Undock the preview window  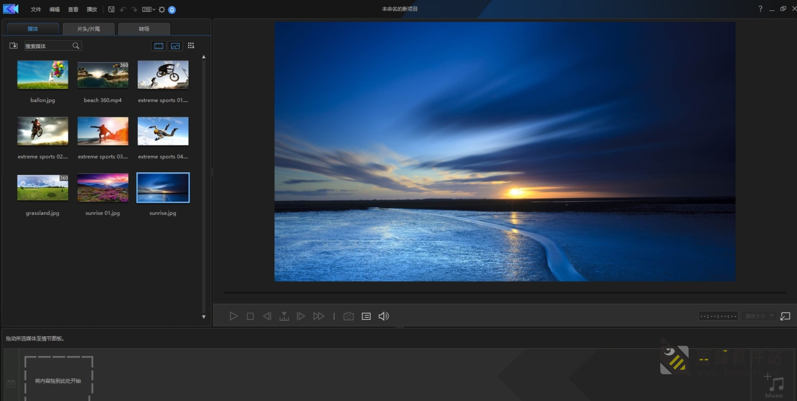click(x=785, y=317)
